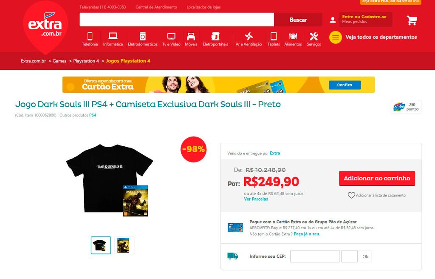
Task: Click the shopping cart icon
Action: [x=412, y=20]
